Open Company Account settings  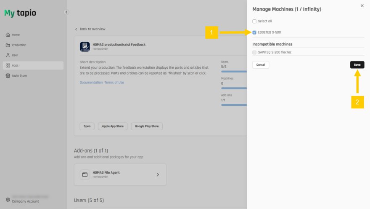(x=26, y=201)
